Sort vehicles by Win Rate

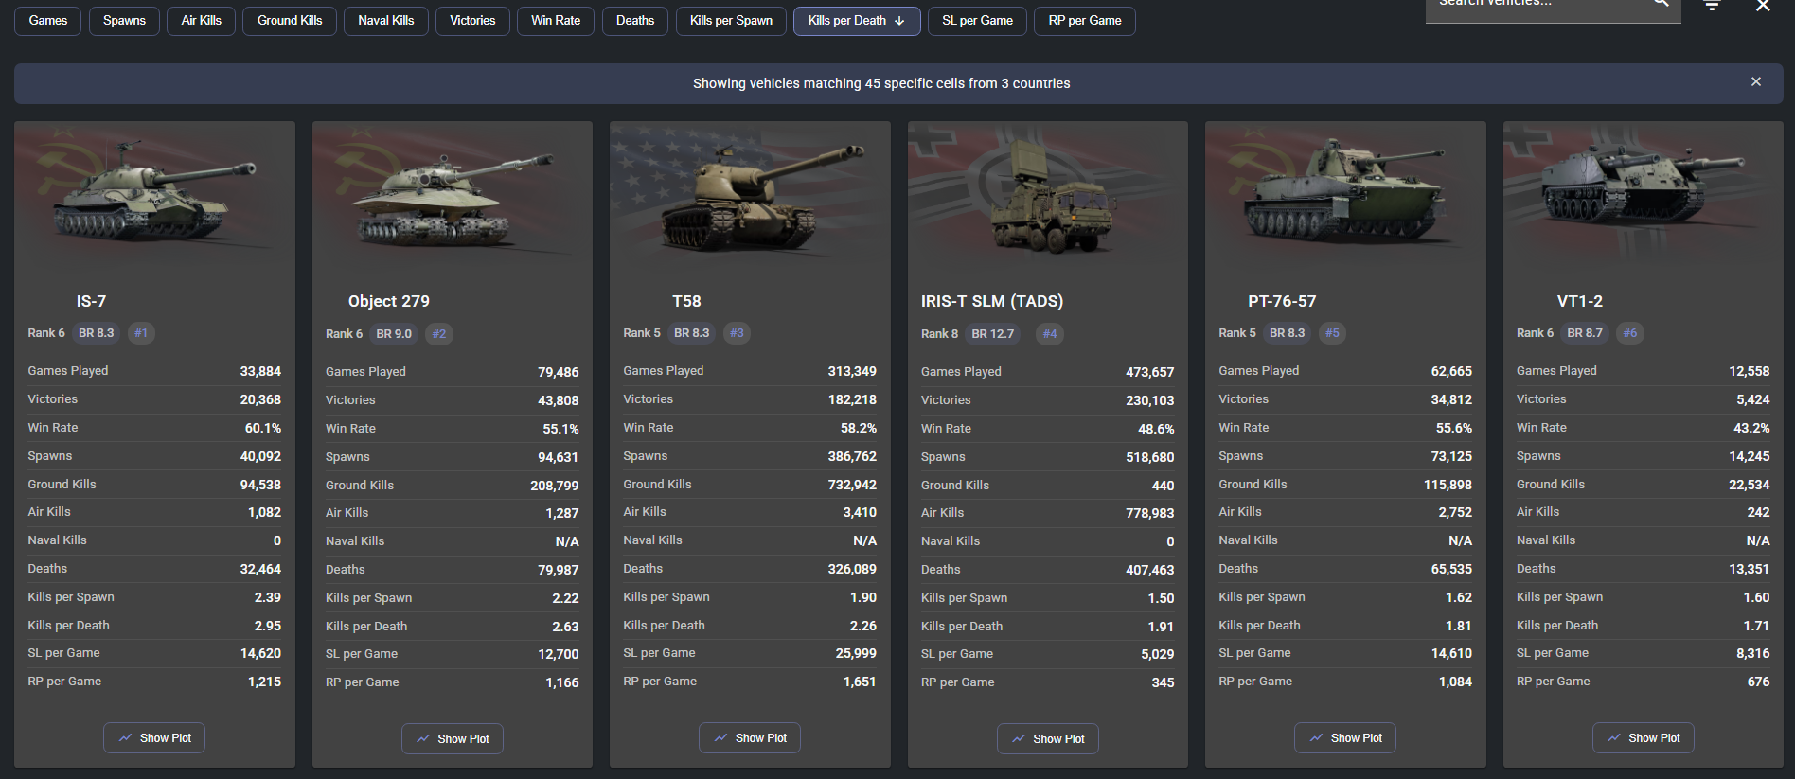click(556, 21)
